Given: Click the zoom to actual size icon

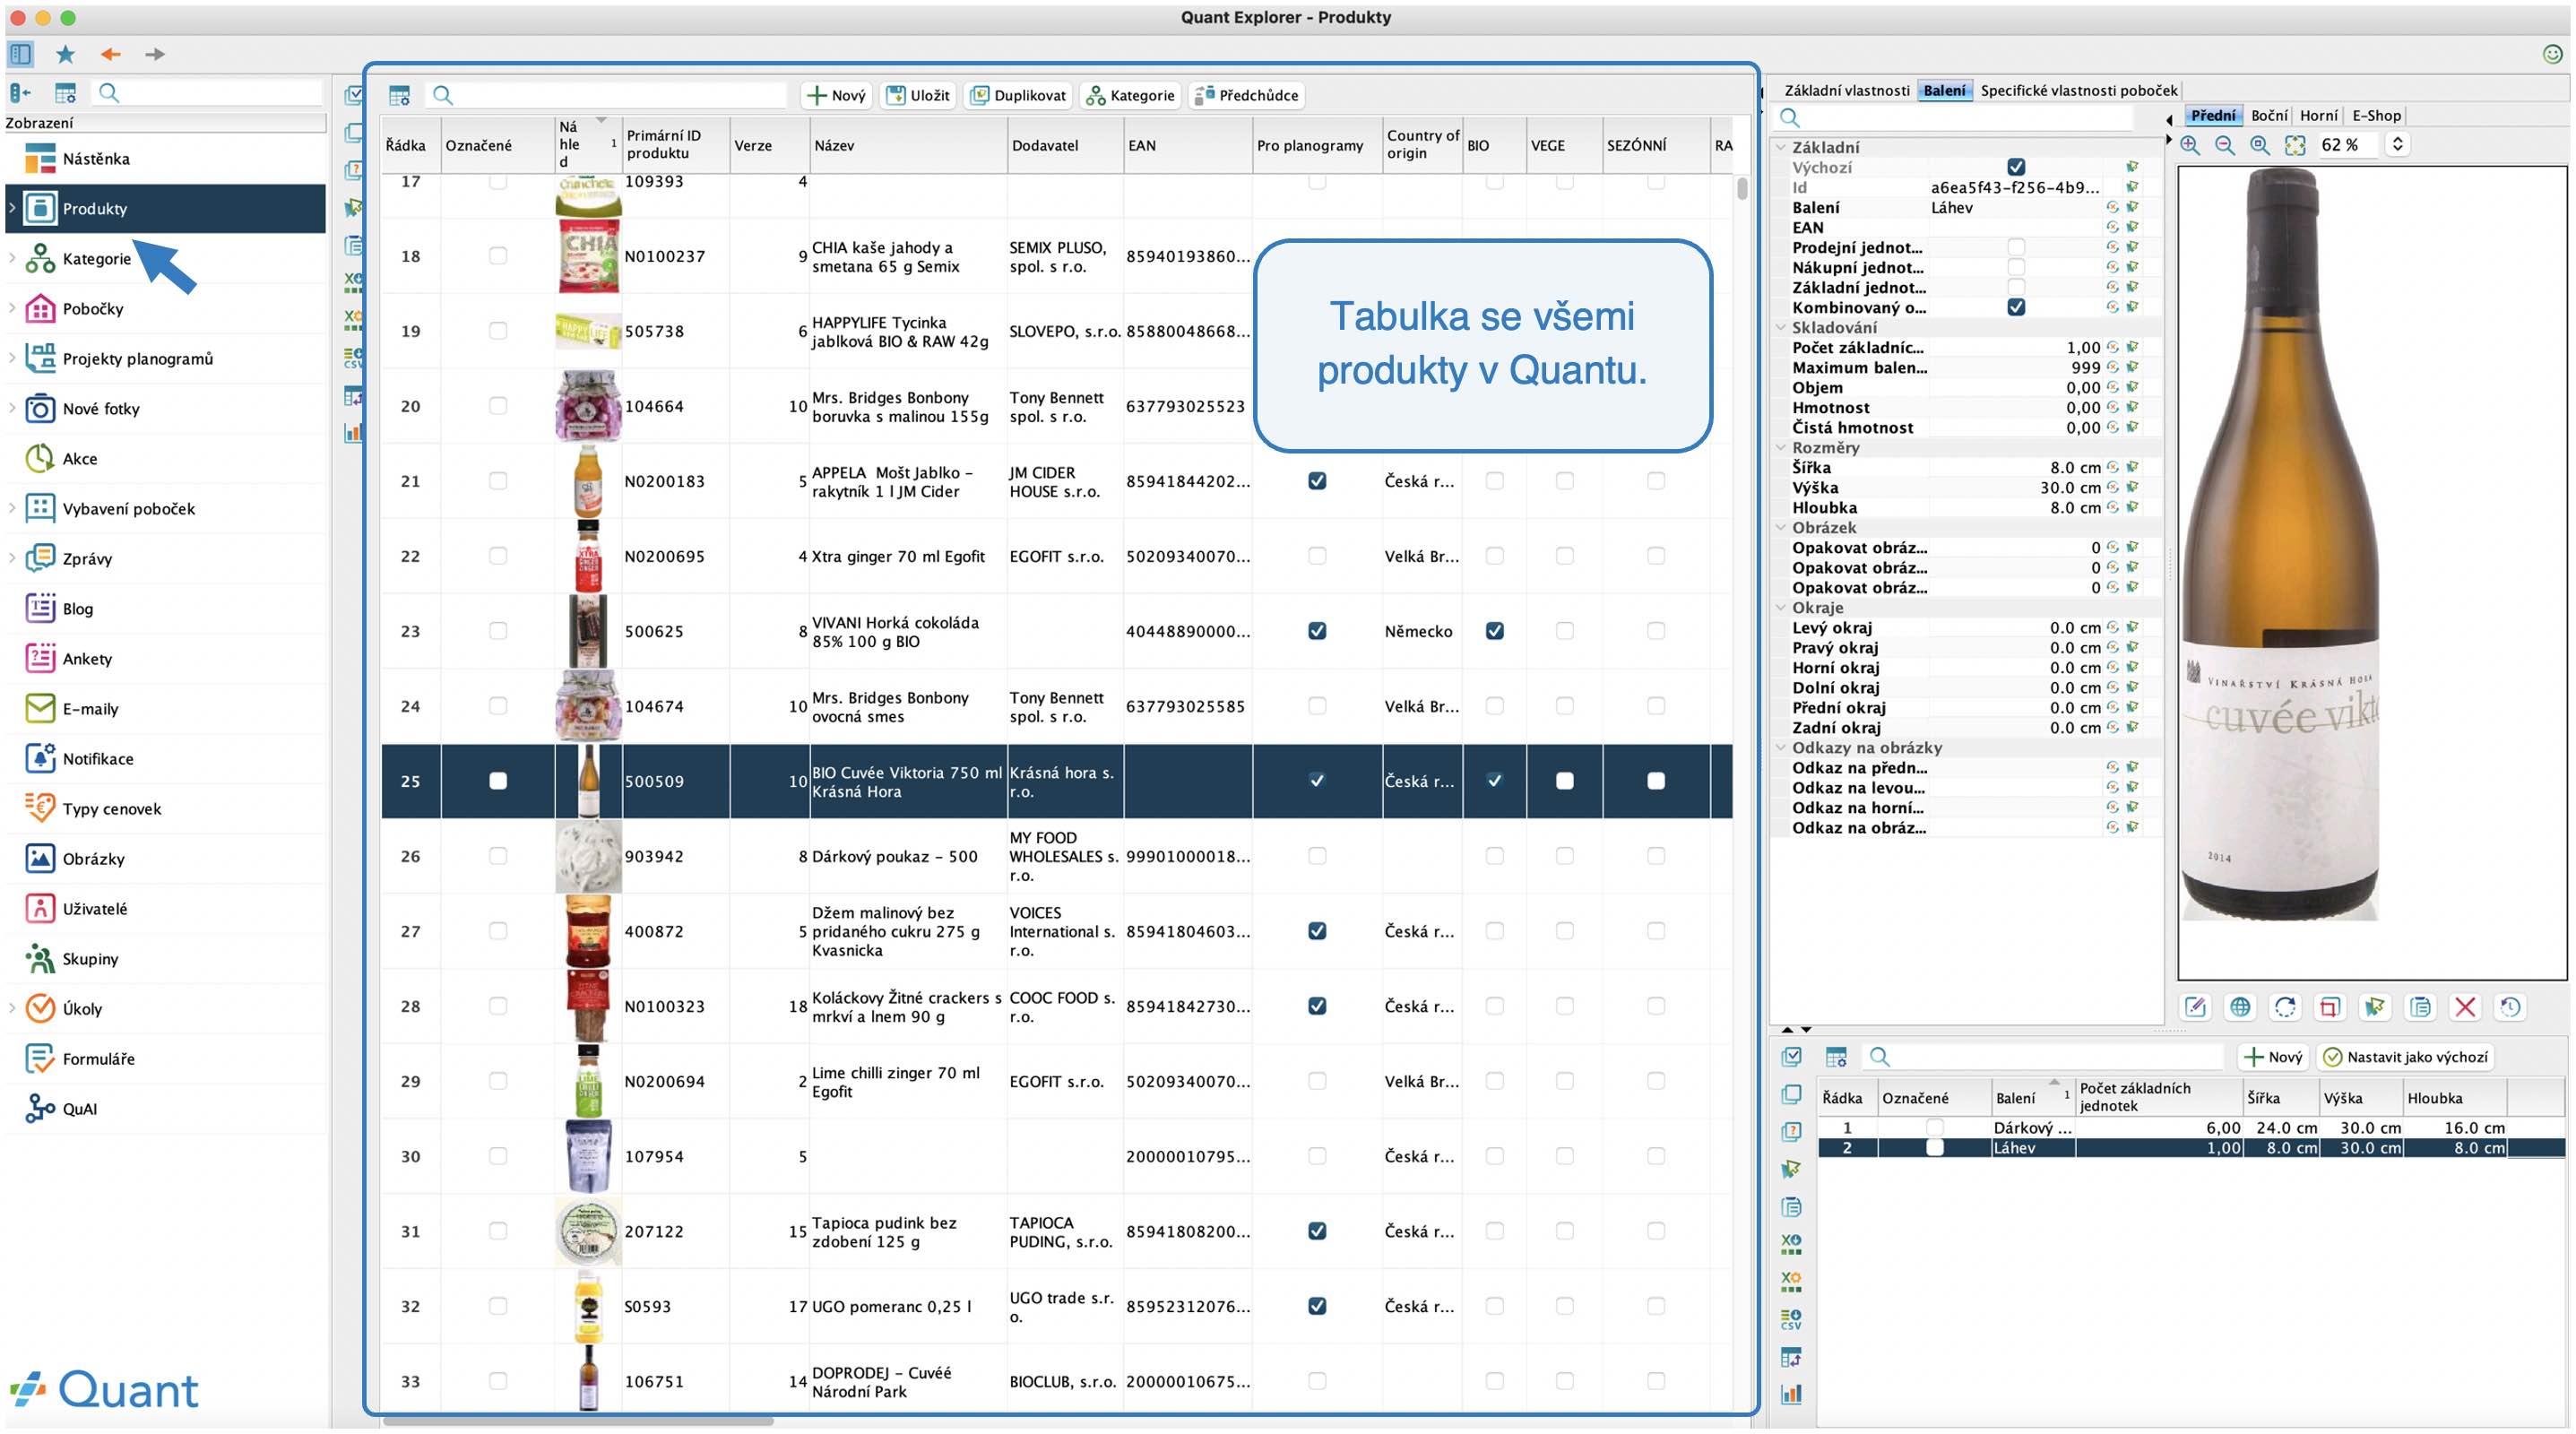Looking at the screenshot, I should (2260, 145).
